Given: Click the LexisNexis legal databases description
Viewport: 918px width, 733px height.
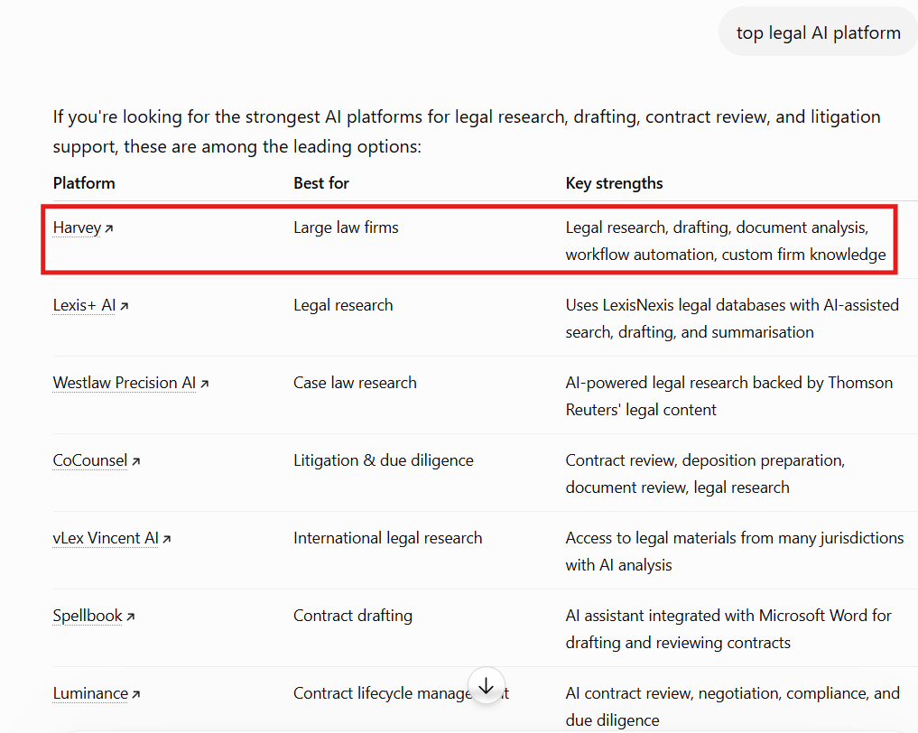Looking at the screenshot, I should coord(732,319).
